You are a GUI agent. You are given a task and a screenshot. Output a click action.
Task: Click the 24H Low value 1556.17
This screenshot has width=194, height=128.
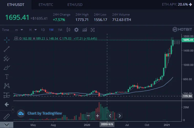(x=101, y=20)
